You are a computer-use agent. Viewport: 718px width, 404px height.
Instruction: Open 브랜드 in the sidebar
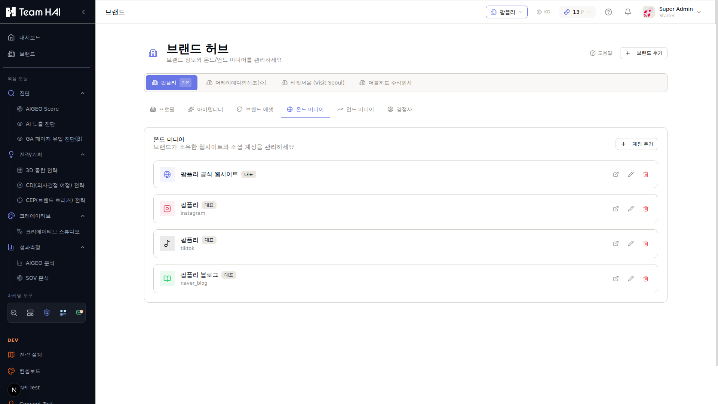pos(47,54)
